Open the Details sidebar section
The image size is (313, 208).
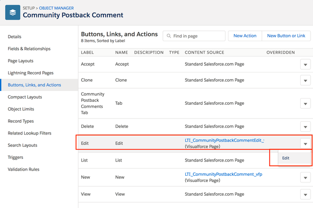pyautogui.click(x=14, y=36)
